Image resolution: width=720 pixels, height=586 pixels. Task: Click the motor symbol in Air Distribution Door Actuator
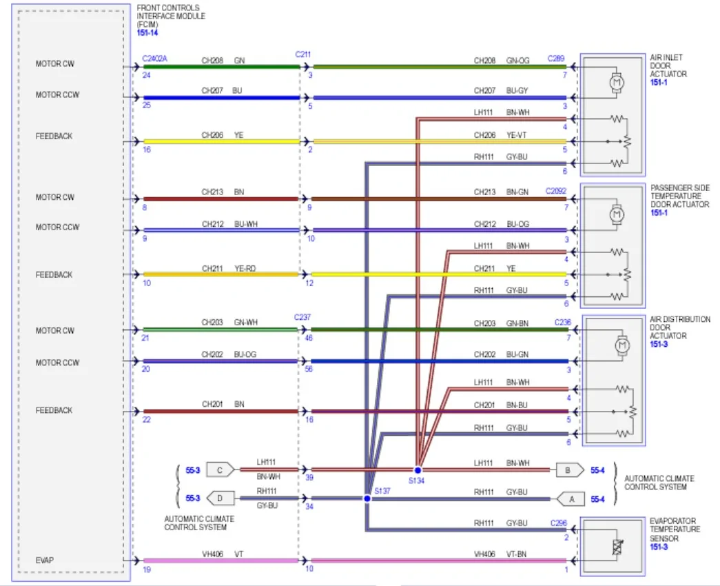(622, 345)
